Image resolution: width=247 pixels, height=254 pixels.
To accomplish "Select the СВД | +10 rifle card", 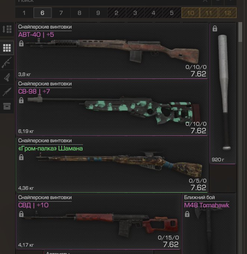I will [98, 221].
